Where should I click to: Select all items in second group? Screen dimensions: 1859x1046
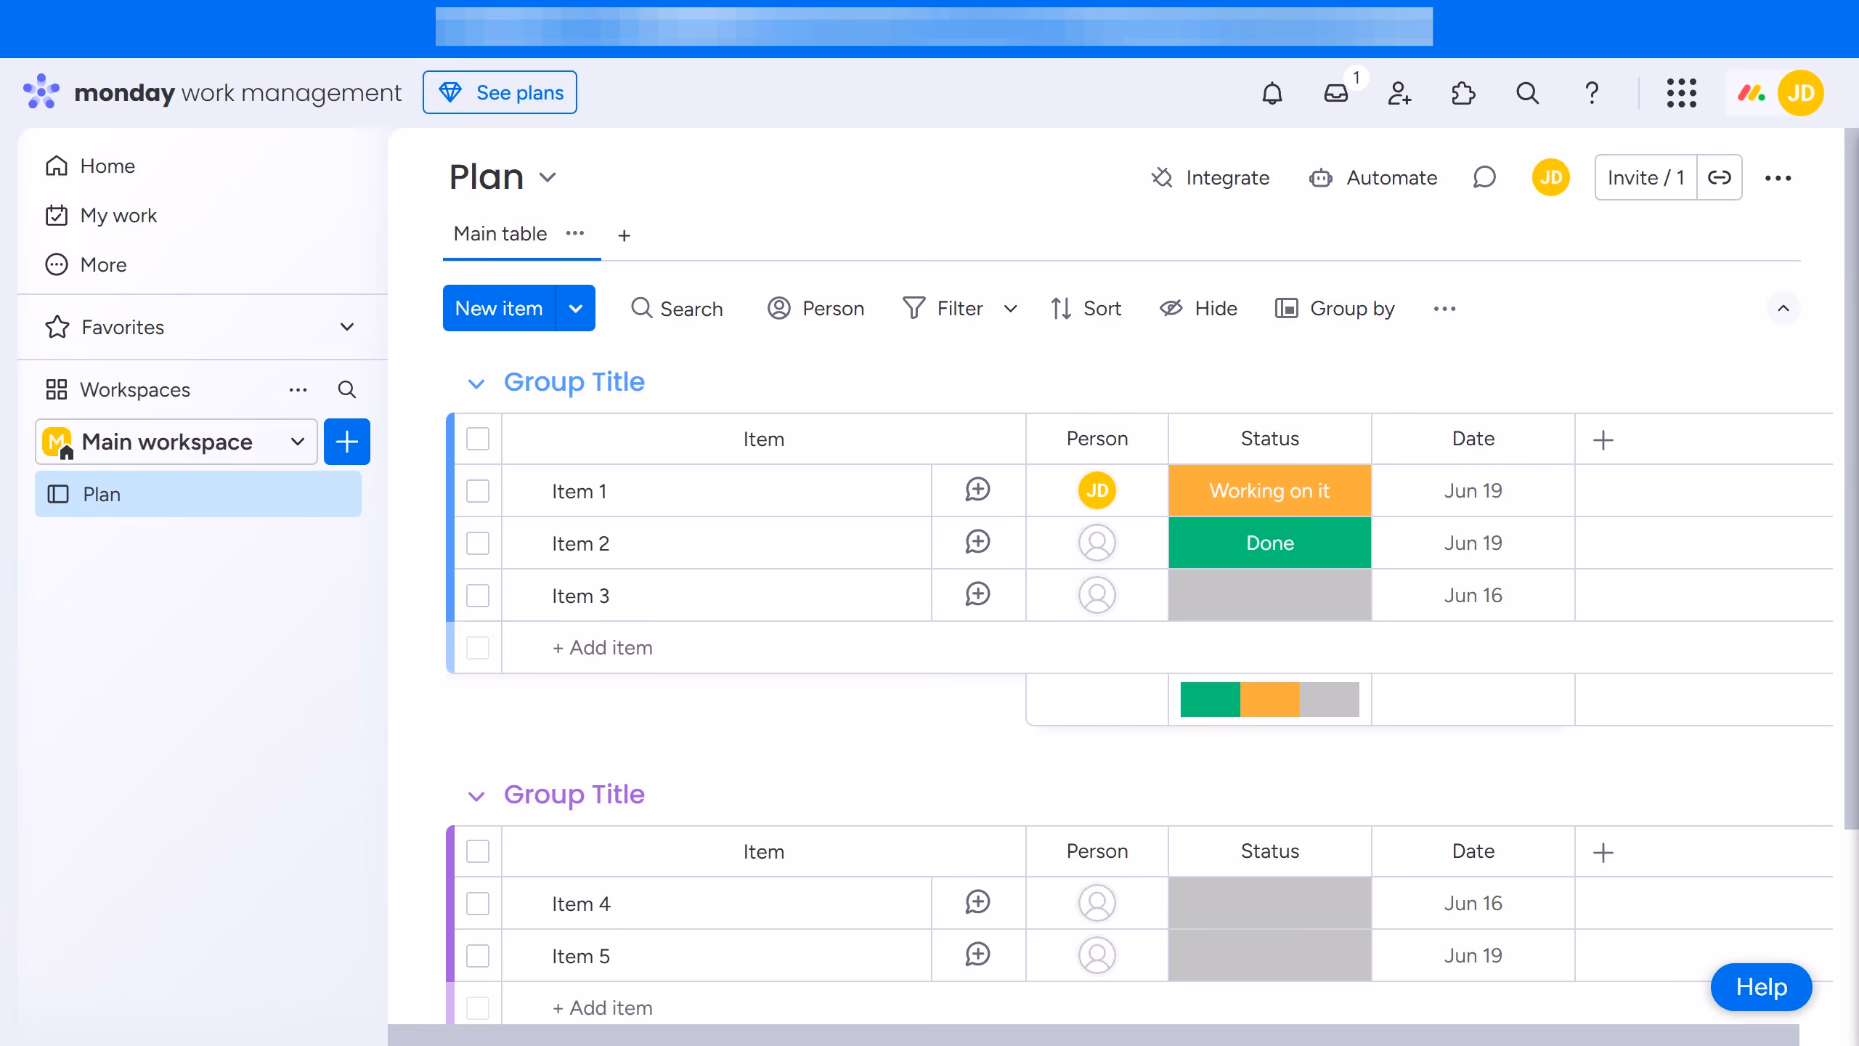[478, 851]
